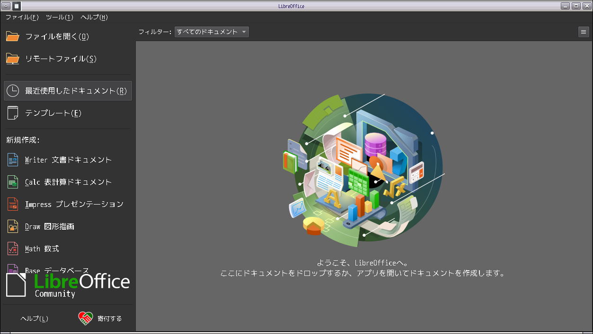Screen dimensions: 593x334
Task: Open the ファイル menu
Action: (22, 17)
